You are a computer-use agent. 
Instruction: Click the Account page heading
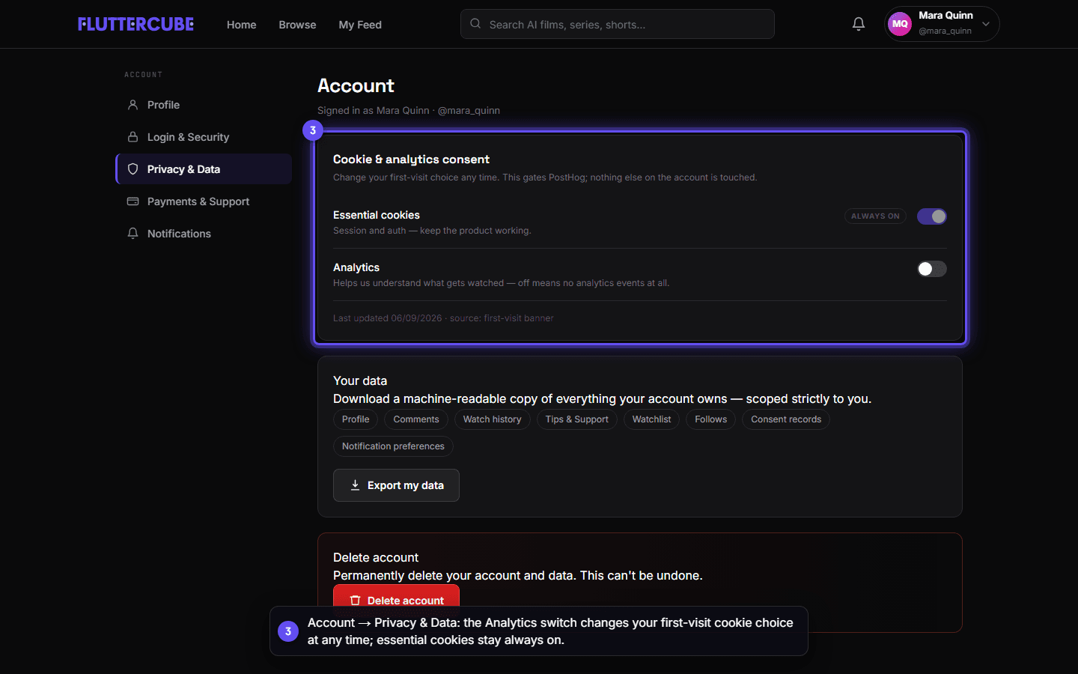[x=356, y=85]
